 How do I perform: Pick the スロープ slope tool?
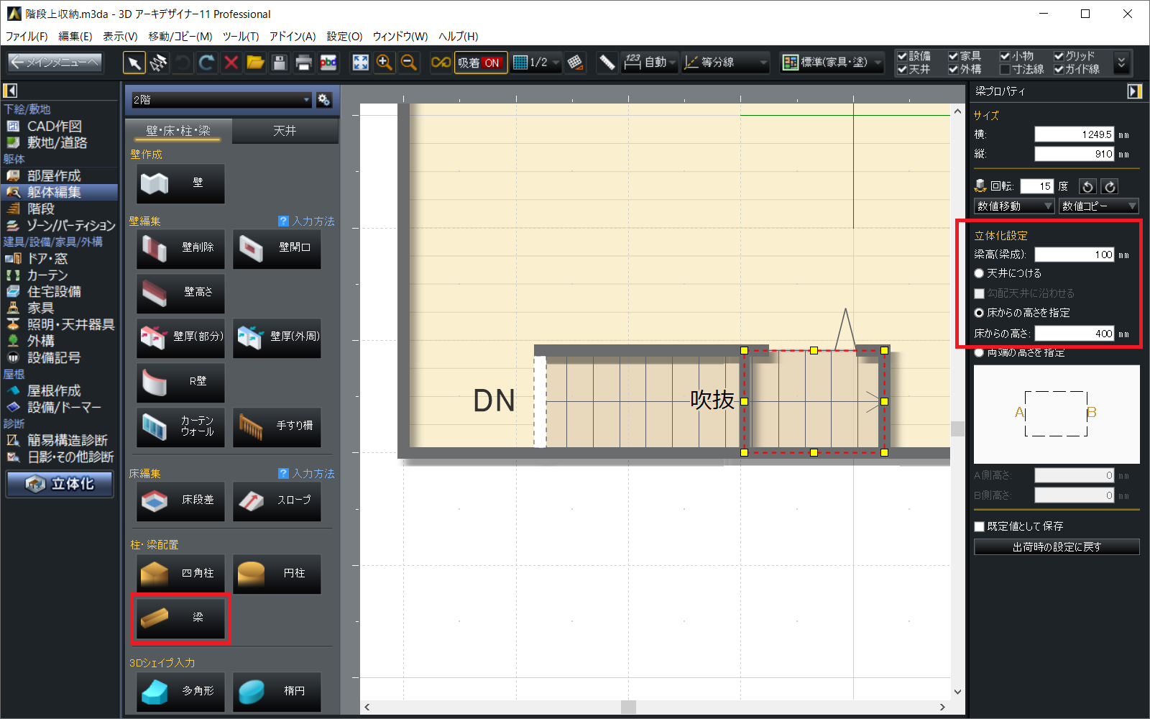click(277, 500)
